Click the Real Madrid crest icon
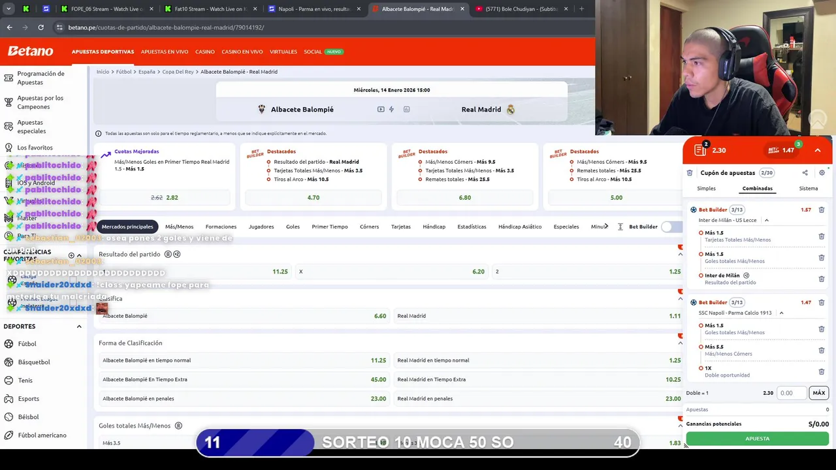 (511, 110)
